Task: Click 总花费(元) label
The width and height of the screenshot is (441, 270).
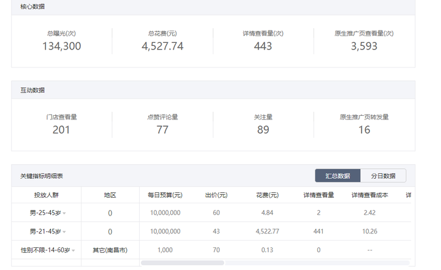Action: point(162,34)
